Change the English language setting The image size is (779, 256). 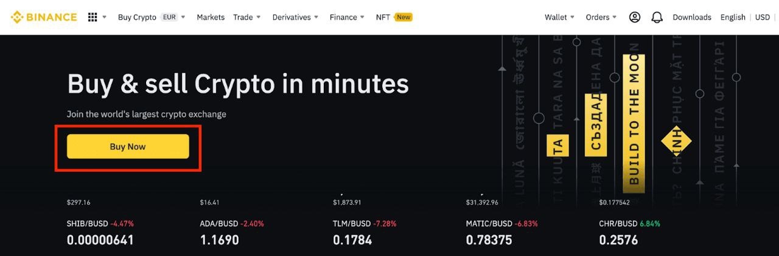click(733, 17)
